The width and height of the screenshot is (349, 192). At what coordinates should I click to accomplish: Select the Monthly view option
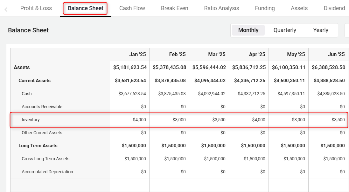[x=248, y=30]
